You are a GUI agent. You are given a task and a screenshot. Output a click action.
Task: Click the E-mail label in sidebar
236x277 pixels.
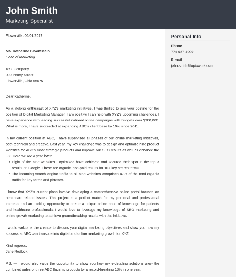pos(176,60)
